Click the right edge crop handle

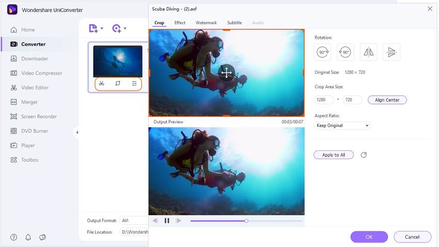click(304, 73)
